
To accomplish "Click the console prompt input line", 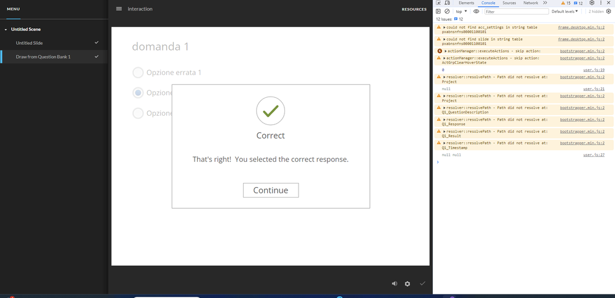I will [x=524, y=162].
